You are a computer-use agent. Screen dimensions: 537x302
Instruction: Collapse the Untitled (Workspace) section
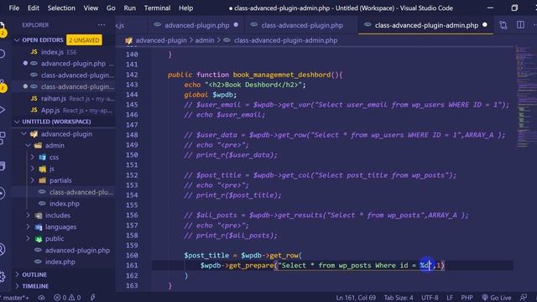pos(17,122)
